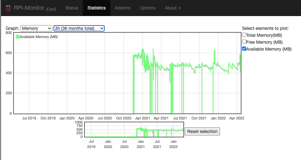Click the Raspberry Pi logo icon
301x160 pixels.
click(x=8, y=8)
